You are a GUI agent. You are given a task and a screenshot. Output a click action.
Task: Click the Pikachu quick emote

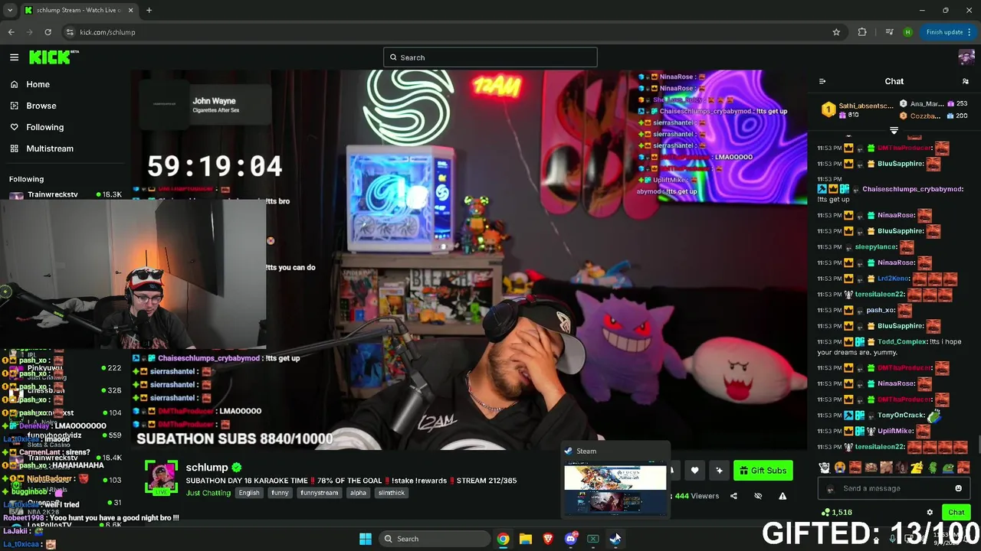pos(917,468)
